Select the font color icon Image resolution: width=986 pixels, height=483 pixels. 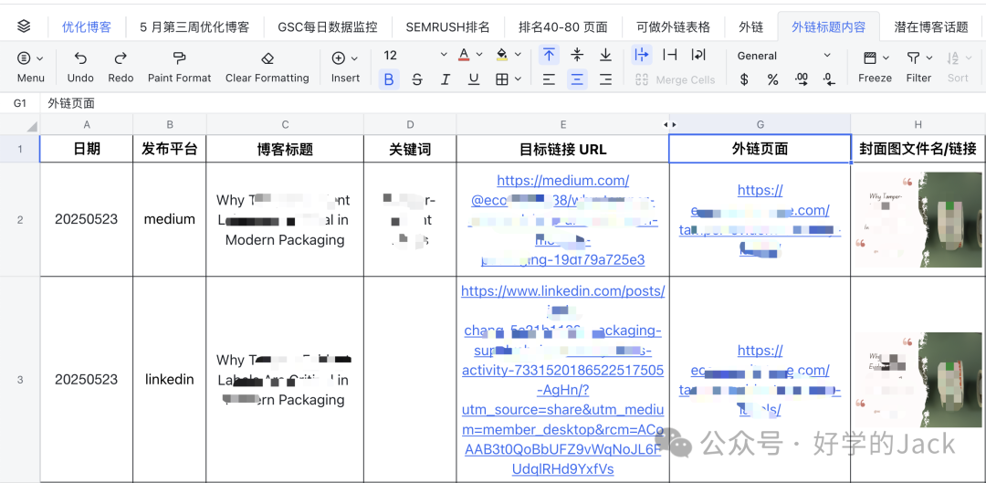(x=464, y=56)
